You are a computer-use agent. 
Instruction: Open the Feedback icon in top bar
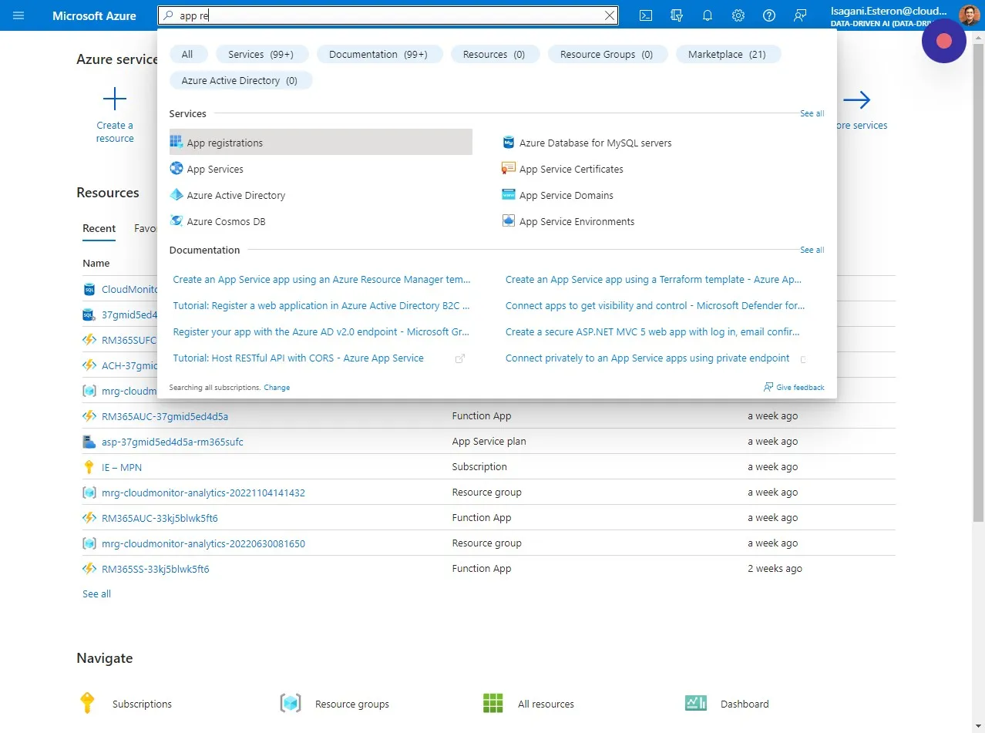pyautogui.click(x=800, y=15)
